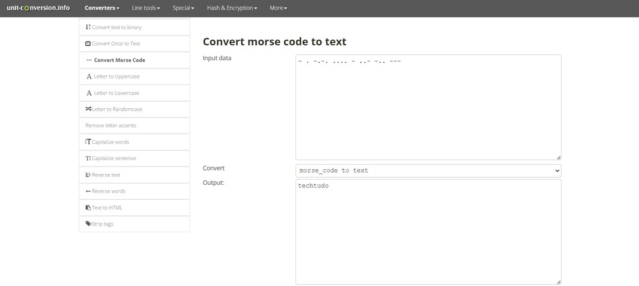Open the Converters dropdown menu

click(x=102, y=8)
